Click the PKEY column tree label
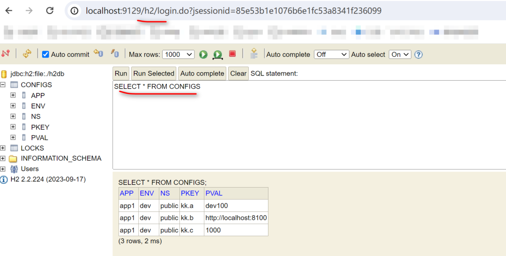Image resolution: width=506 pixels, height=256 pixels. (x=40, y=127)
